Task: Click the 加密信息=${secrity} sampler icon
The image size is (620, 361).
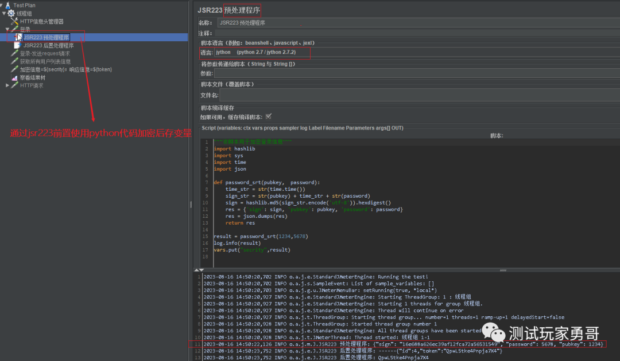Action: [x=14, y=69]
